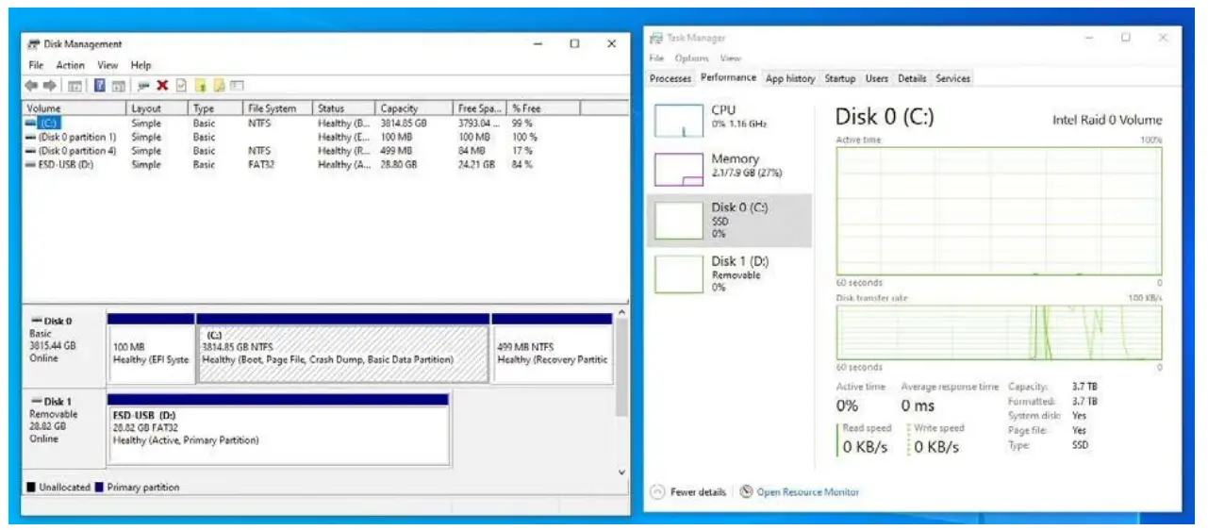Select Memory in the performance sidebar
The height and width of the screenshot is (530, 1208).
tap(729, 168)
